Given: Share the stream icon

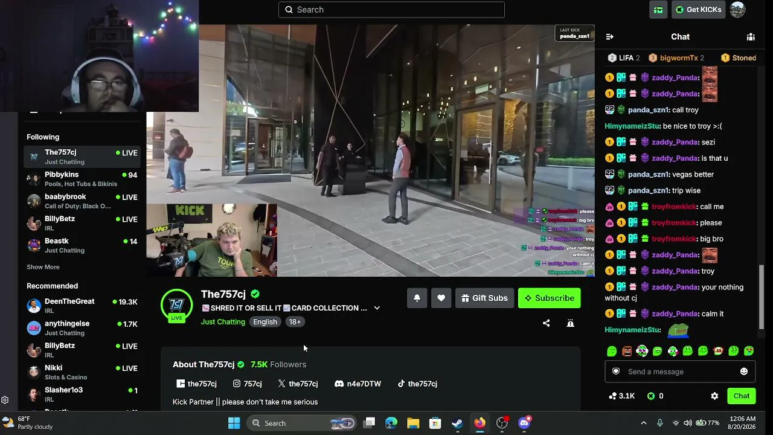Looking at the screenshot, I should coord(546,323).
